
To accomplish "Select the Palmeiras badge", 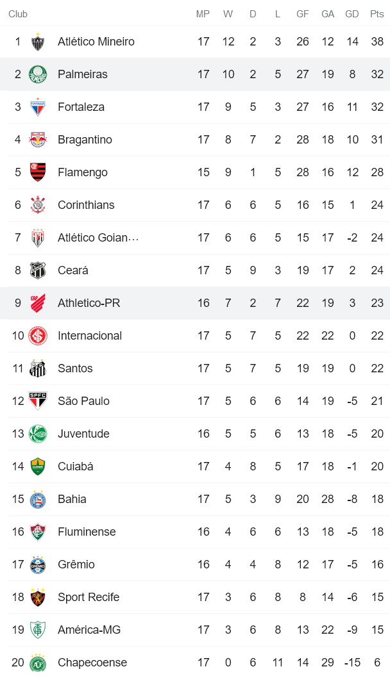I will [x=37, y=74].
